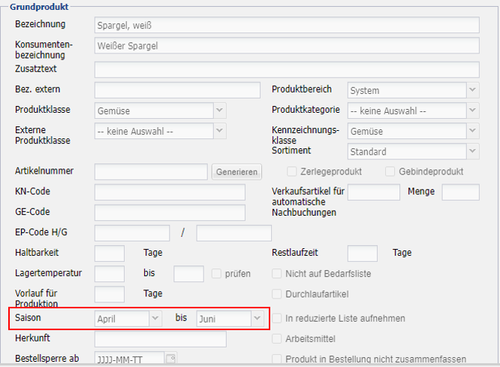Focus the Bezeichnung text field

(x=287, y=25)
